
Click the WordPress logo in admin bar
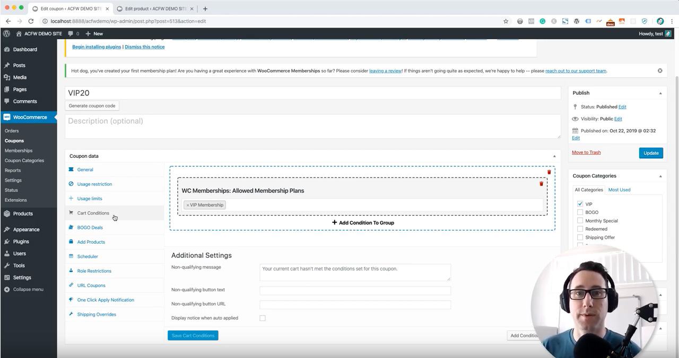(x=7, y=33)
